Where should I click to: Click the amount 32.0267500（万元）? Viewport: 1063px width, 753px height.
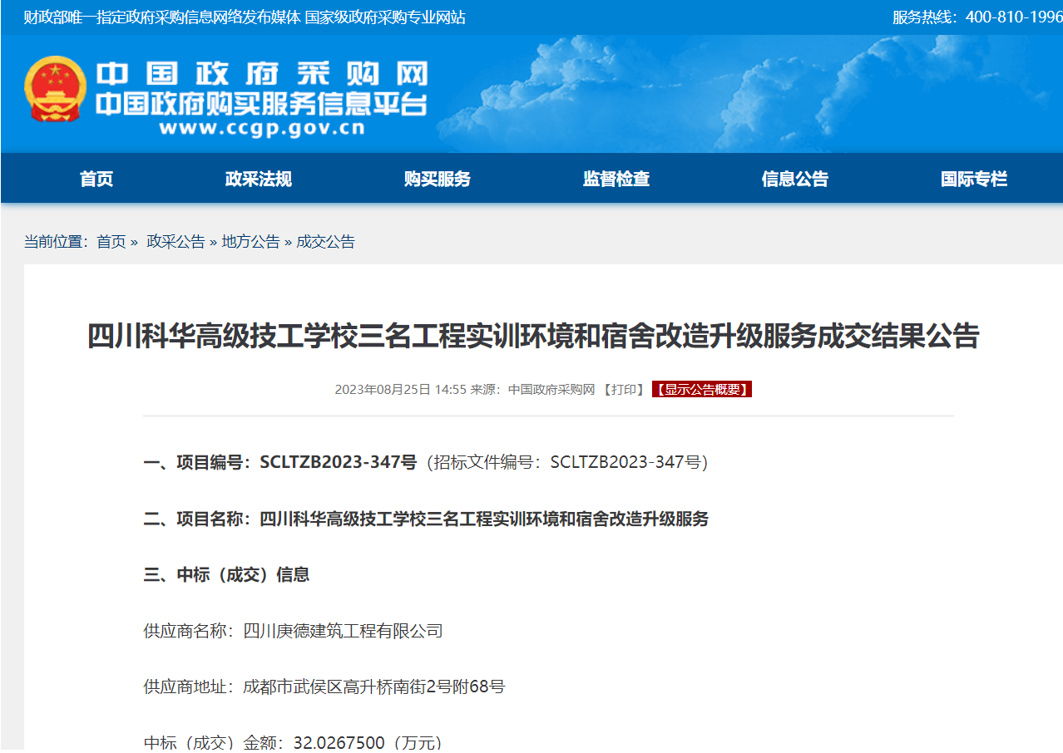(367, 742)
